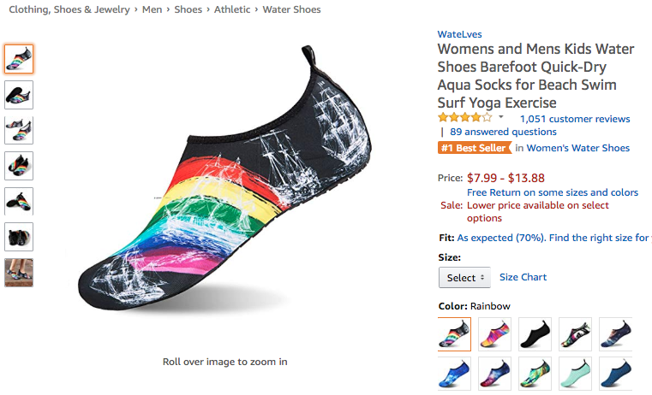Navigate to the Athletic breadcrumb category

(233, 10)
